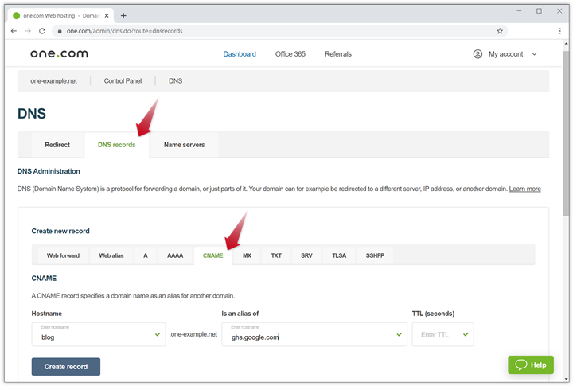
Task: Switch to the Redirect tab
Action: (x=57, y=145)
